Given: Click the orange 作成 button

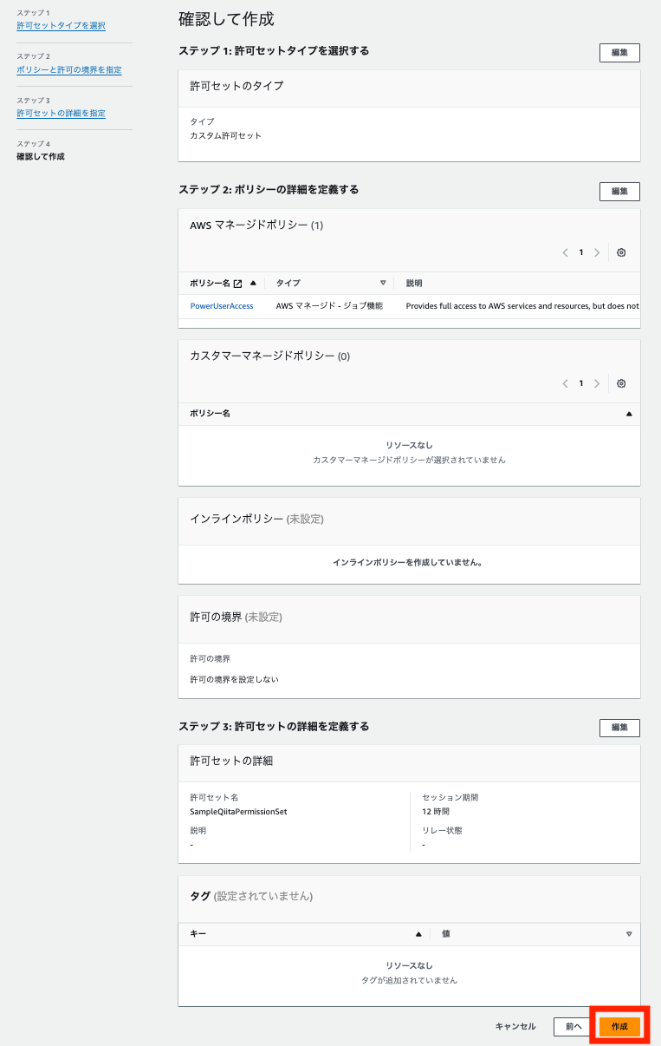Looking at the screenshot, I should tap(619, 1026).
